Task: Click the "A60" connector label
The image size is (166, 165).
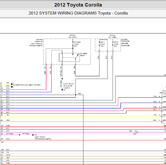Action: tap(2, 142)
